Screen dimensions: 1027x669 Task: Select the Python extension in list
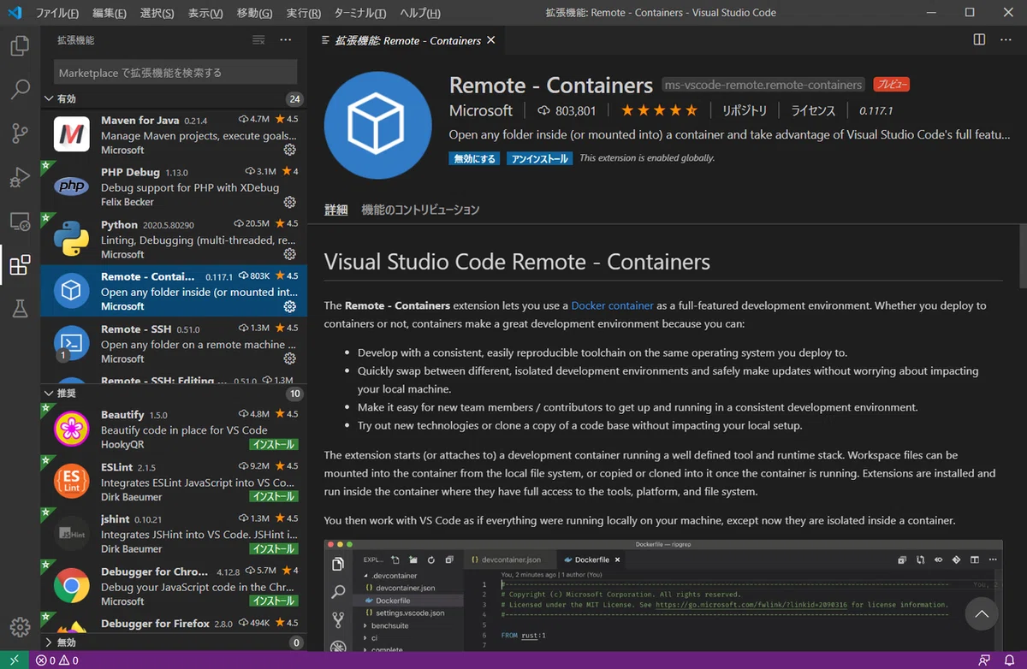coord(174,239)
